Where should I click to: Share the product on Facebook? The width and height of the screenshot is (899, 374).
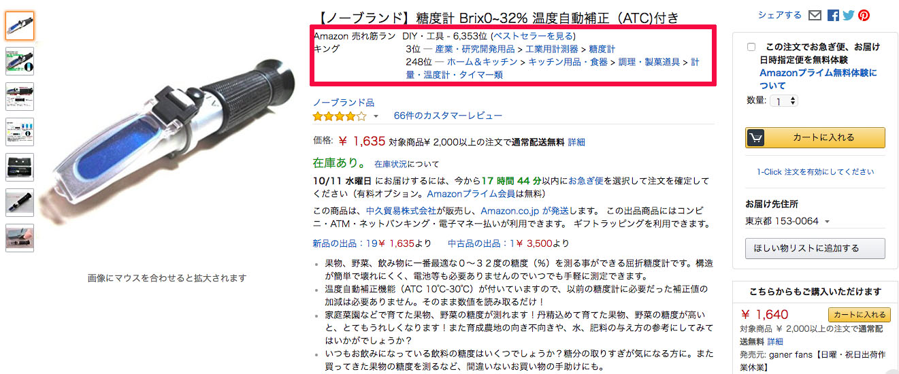833,16
